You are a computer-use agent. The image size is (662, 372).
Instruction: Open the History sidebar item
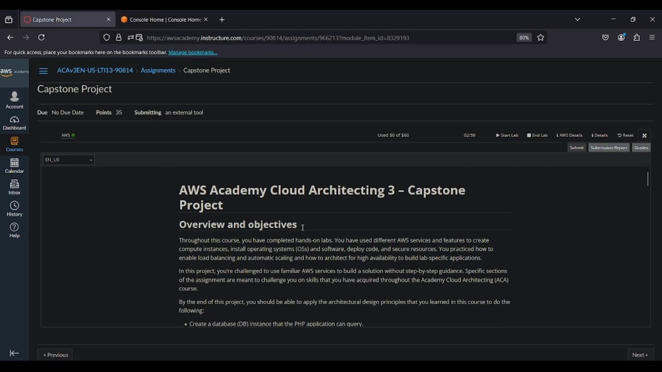click(x=14, y=209)
